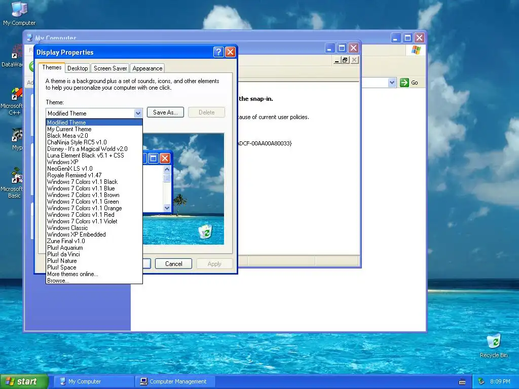Viewport: 519px width, 389px height.
Task: Select the Plus! Nature theme
Action: (94, 261)
